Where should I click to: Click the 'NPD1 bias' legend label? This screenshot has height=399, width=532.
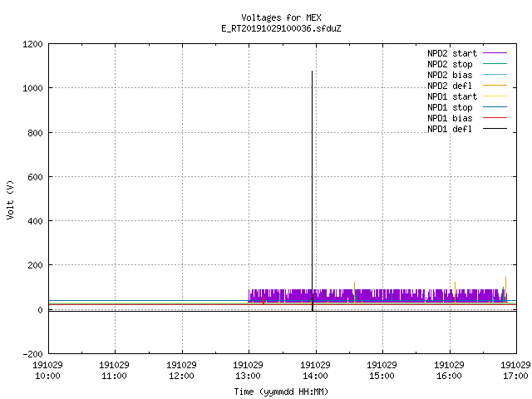tap(450, 118)
